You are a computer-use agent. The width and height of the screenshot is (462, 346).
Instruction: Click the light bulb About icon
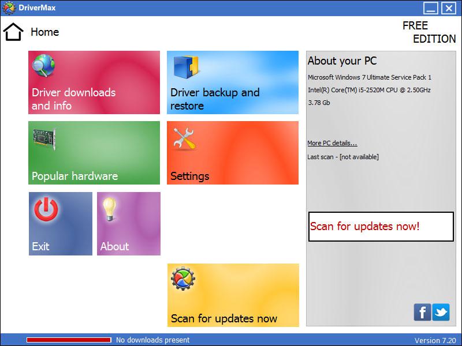point(109,209)
